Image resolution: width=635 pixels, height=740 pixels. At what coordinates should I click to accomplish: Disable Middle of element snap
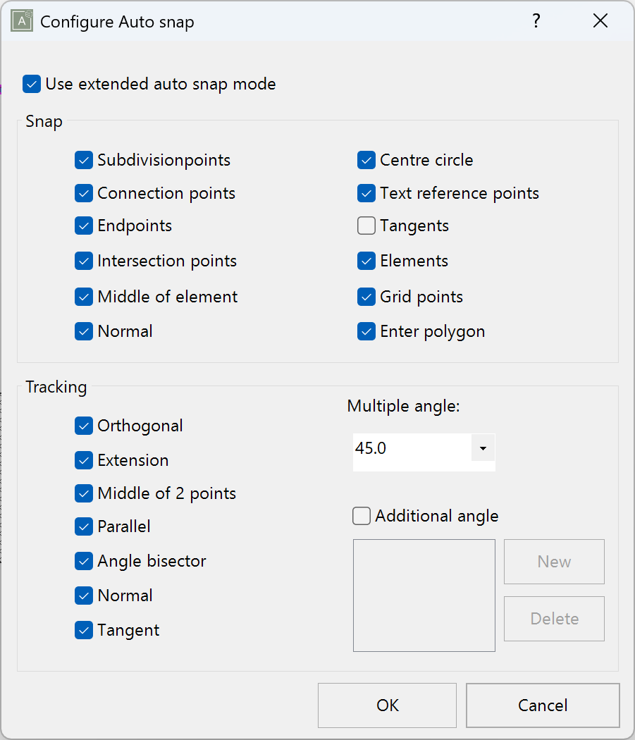tap(84, 297)
